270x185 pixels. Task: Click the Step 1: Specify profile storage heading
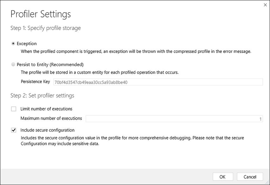point(46,28)
